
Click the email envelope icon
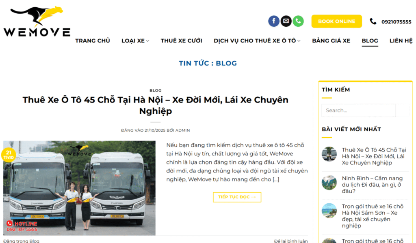tap(286, 21)
